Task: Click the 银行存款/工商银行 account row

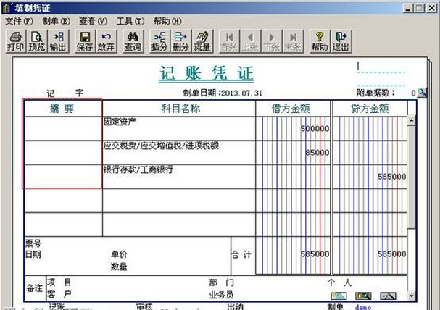Action: coord(178,176)
